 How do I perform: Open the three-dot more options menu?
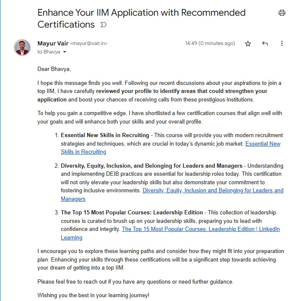coord(282,44)
